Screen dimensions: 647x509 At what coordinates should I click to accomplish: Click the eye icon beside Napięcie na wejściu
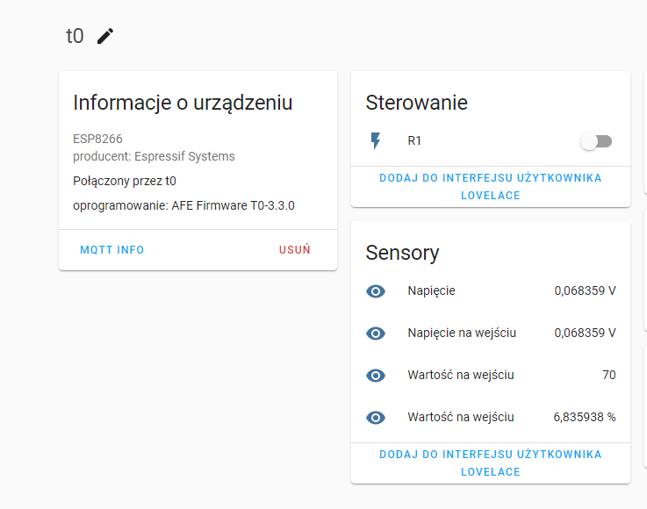376,333
